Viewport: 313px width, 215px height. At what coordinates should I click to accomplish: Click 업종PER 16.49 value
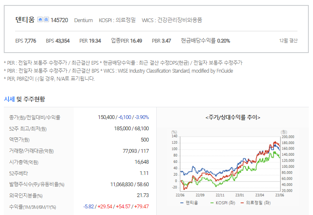127,41
